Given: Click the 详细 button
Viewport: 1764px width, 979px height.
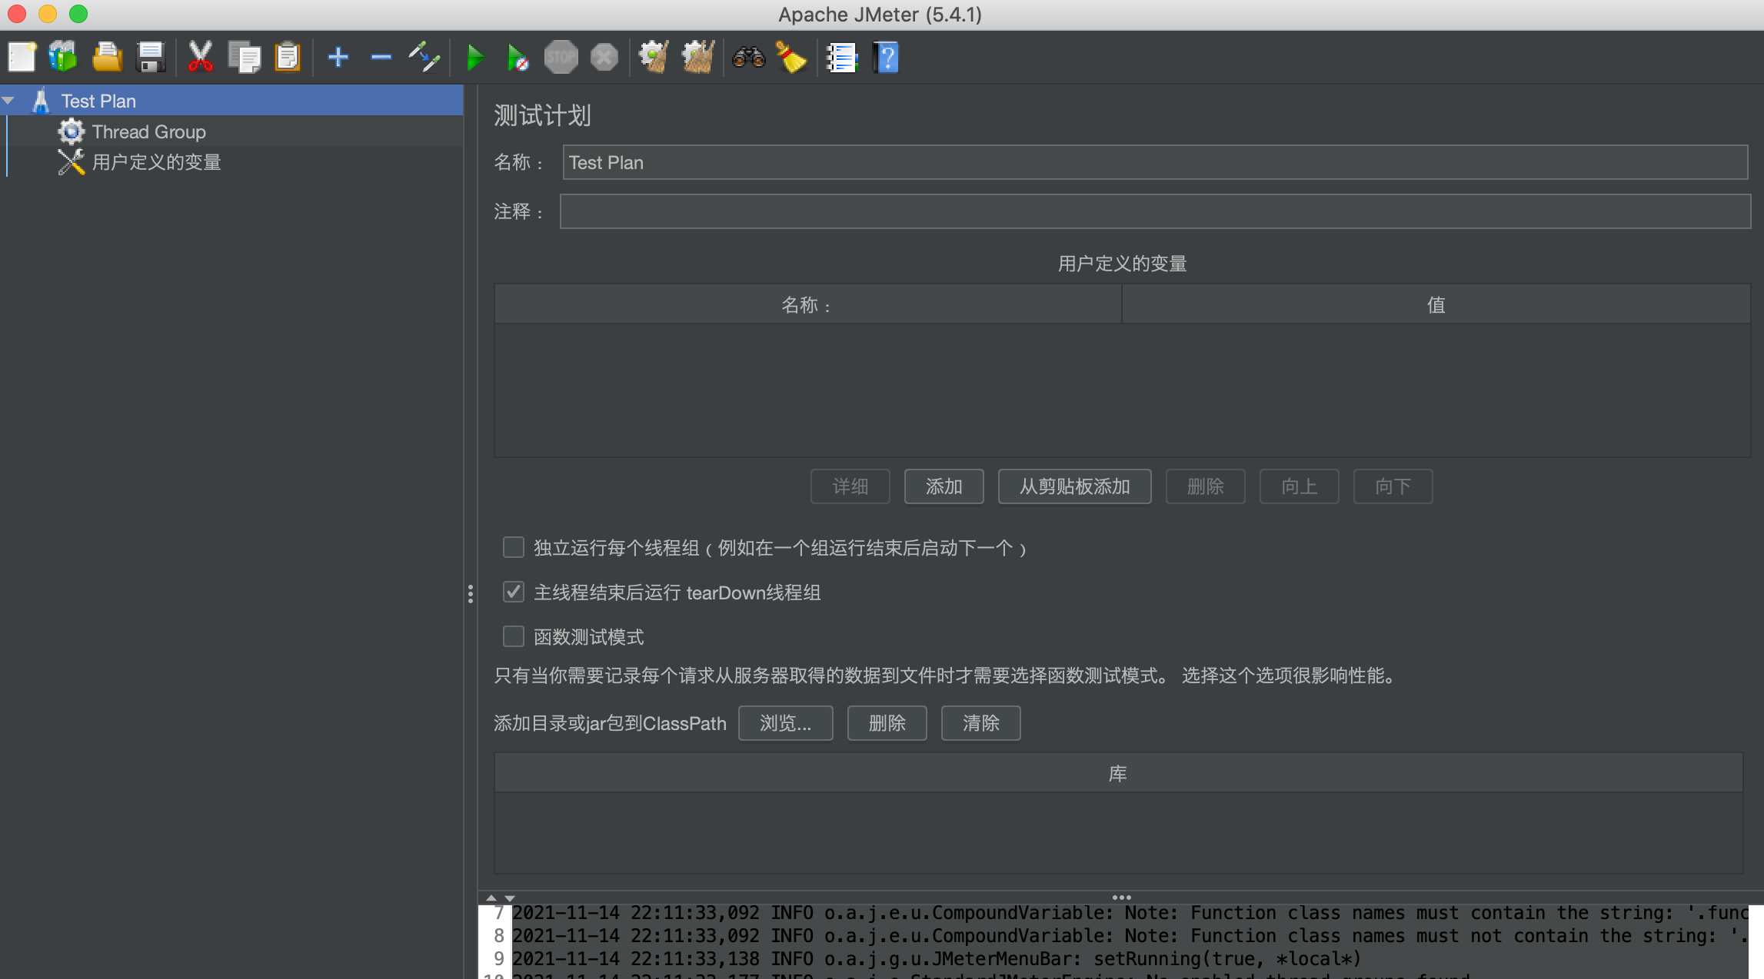Looking at the screenshot, I should click(x=850, y=486).
